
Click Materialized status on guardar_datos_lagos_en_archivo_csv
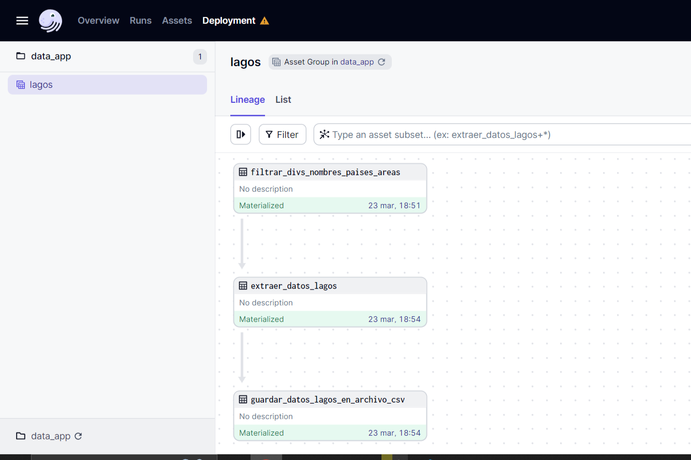(261, 433)
